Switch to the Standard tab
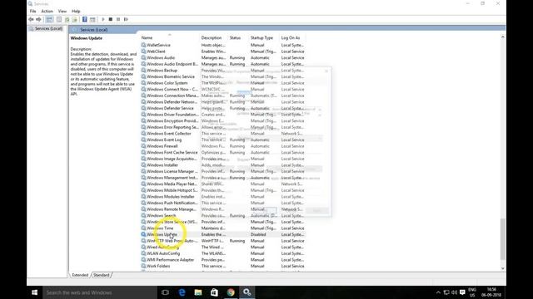Image resolution: width=533 pixels, height=299 pixels. 102,275
